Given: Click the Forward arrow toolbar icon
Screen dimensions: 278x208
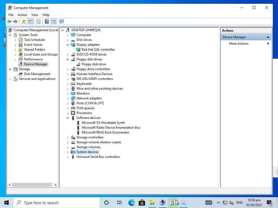Looking at the screenshot, I should point(15,22).
